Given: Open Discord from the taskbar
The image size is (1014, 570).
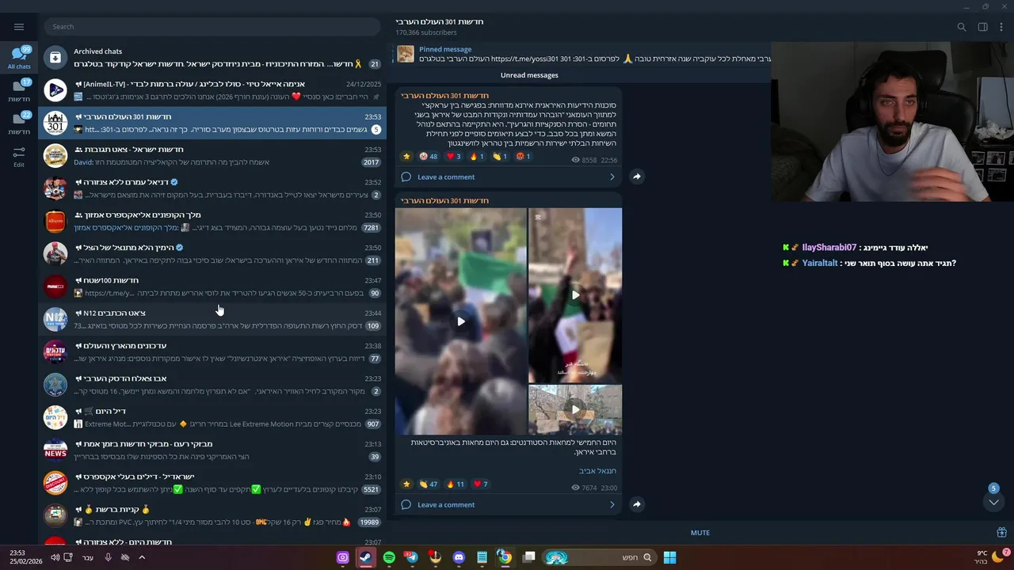Looking at the screenshot, I should point(459,557).
